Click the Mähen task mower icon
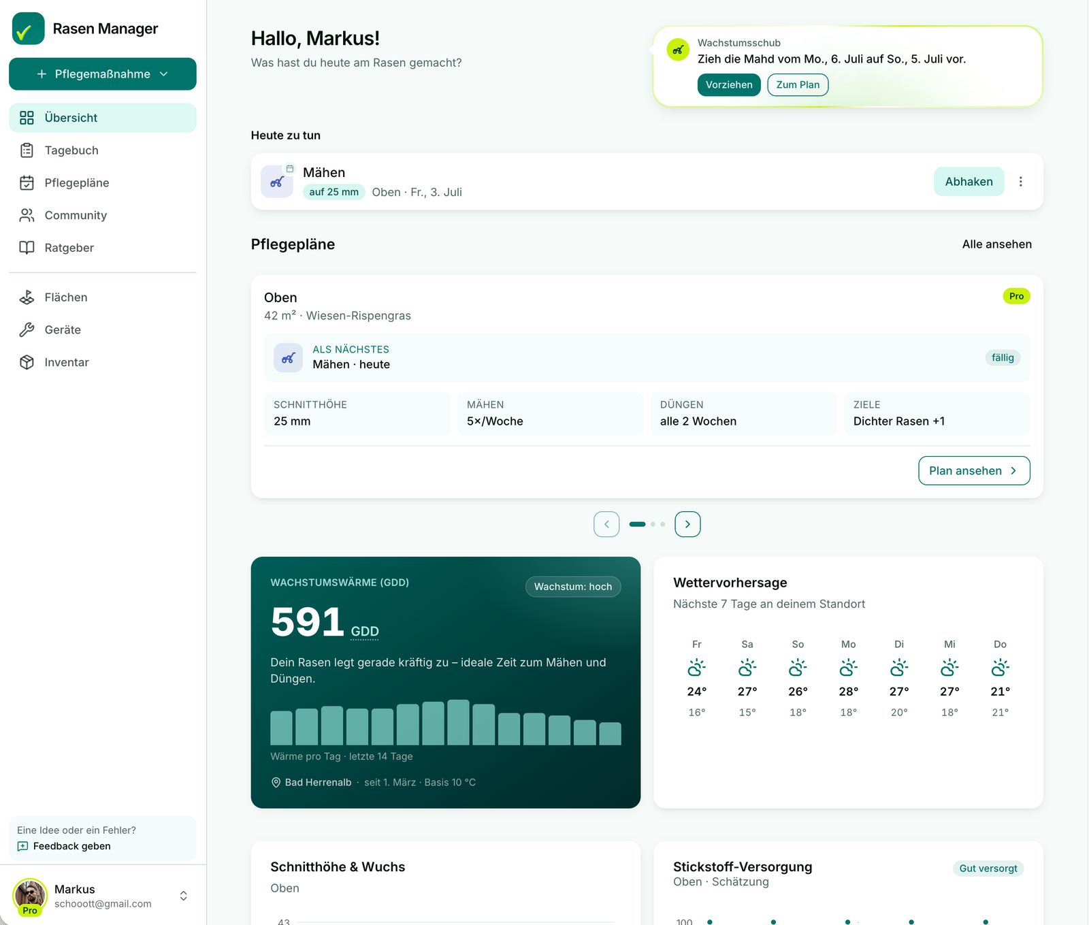The height and width of the screenshot is (925, 1089). click(x=277, y=182)
